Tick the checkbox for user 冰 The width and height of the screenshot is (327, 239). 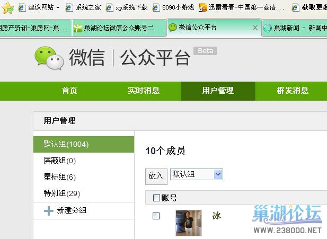[x=156, y=216]
